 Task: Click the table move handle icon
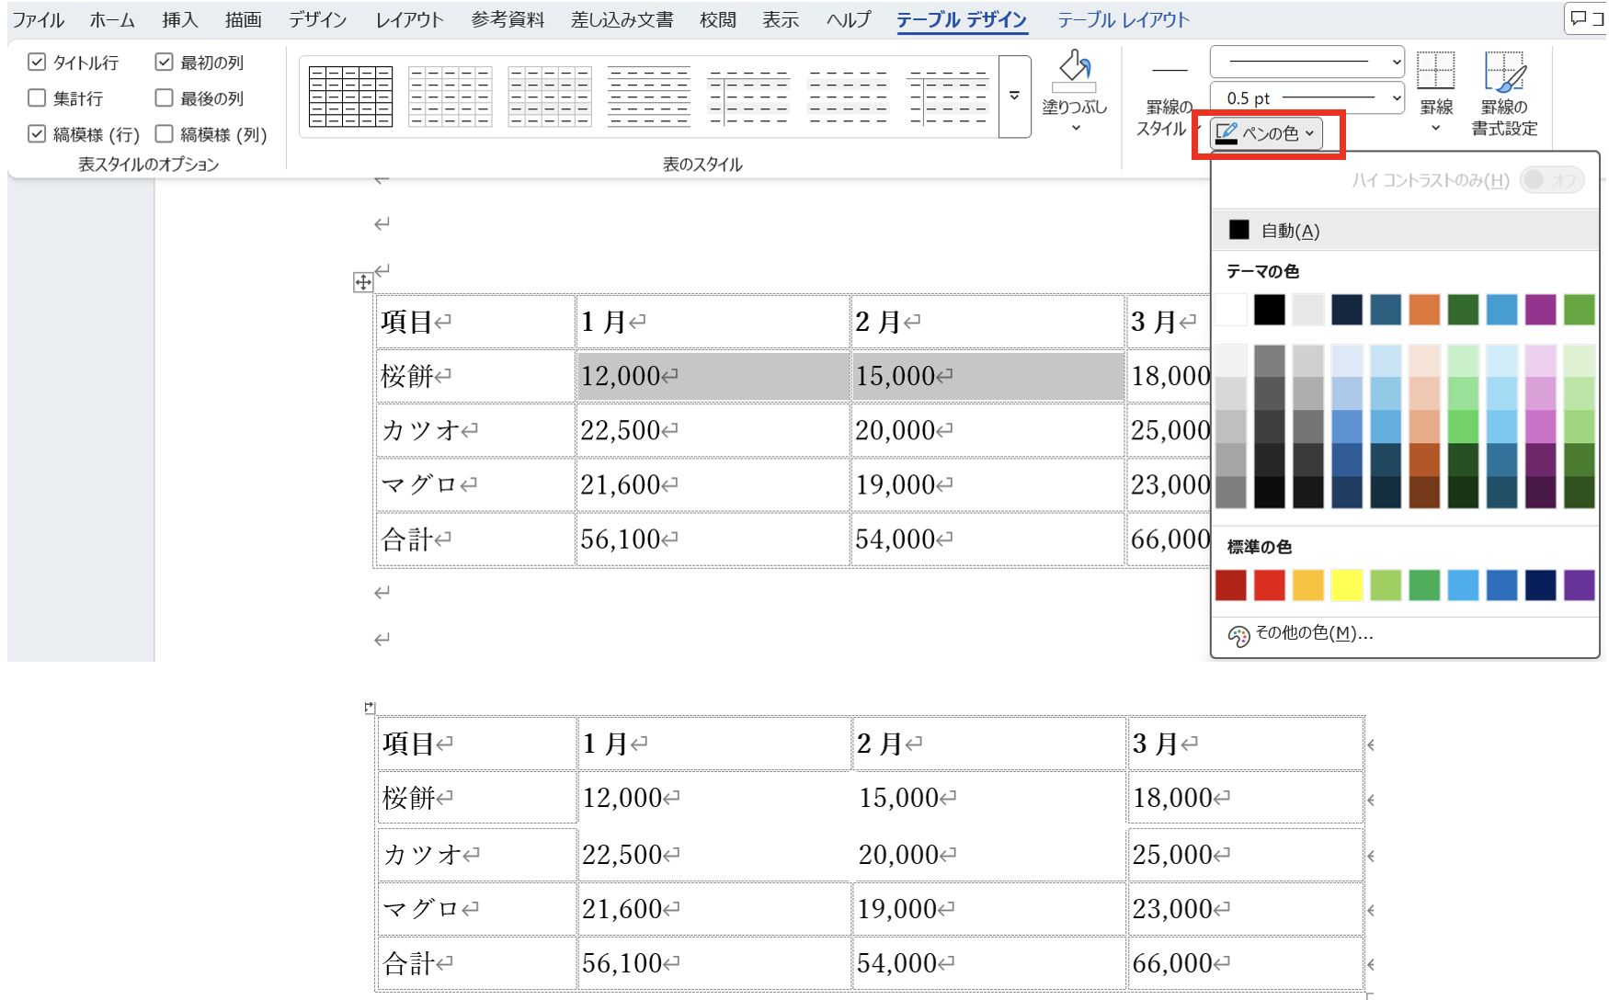click(363, 282)
